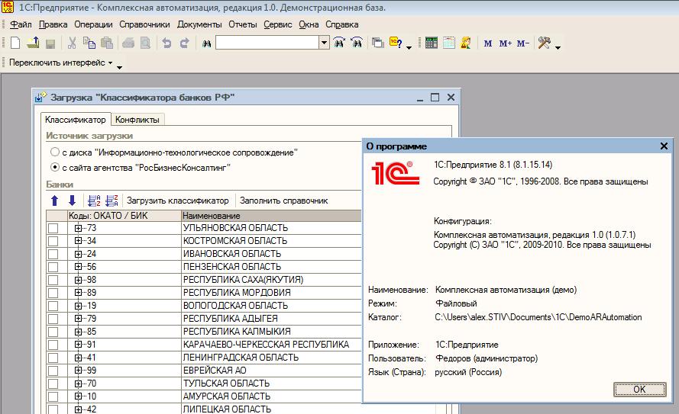The width and height of the screenshot is (679, 414).
Task: Check the box for РЕСПУБЛИКА САХА(ЯКУТИЯ)
Action: pyautogui.click(x=53, y=280)
